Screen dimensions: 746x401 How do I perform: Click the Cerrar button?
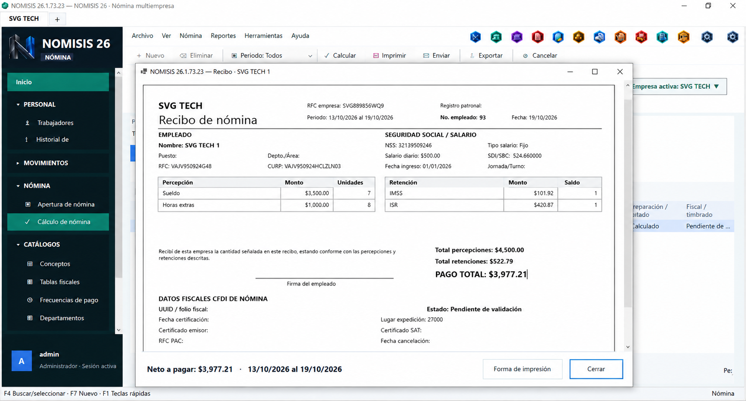click(x=596, y=369)
